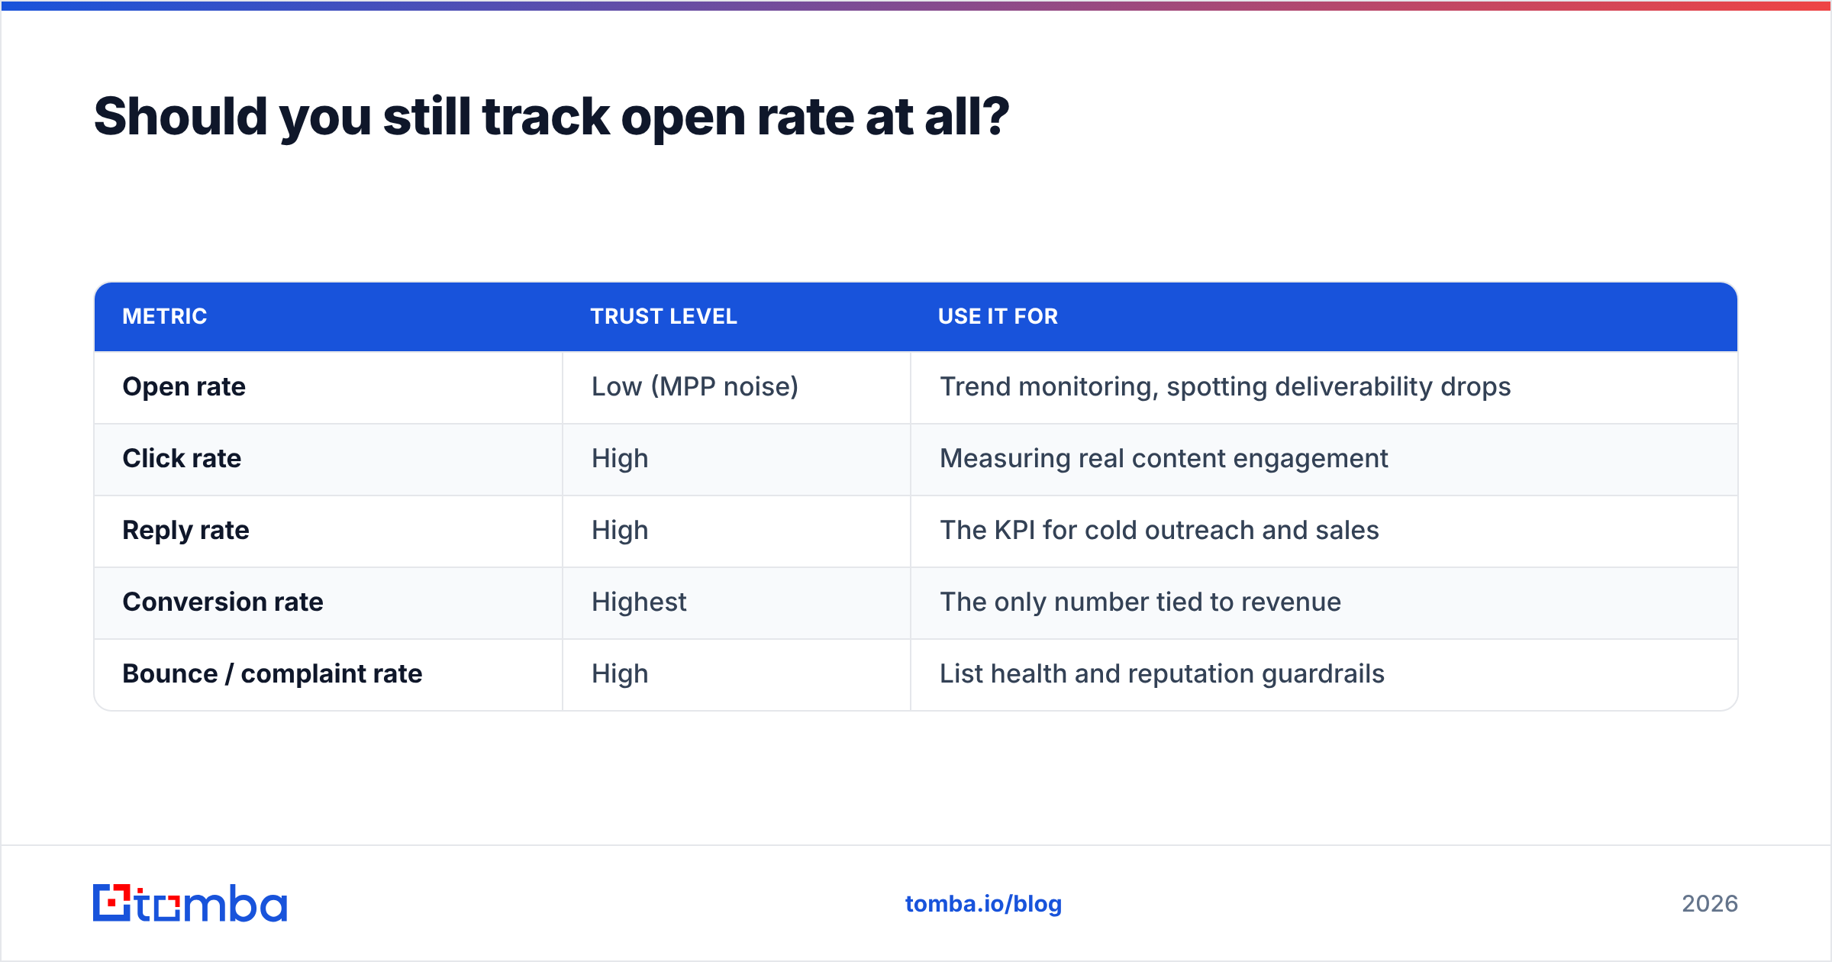Select 'High' in the Bounce / complaint row
The width and height of the screenshot is (1832, 962).
point(737,674)
